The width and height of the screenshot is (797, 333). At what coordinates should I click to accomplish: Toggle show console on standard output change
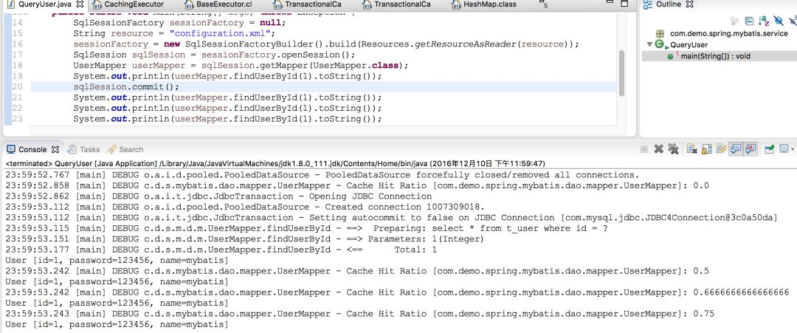[x=736, y=149]
